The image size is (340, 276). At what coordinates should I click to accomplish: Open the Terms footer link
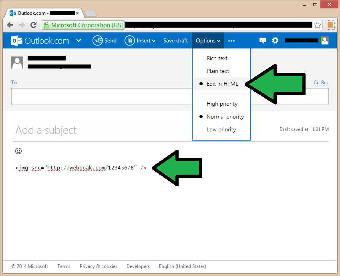click(x=64, y=266)
